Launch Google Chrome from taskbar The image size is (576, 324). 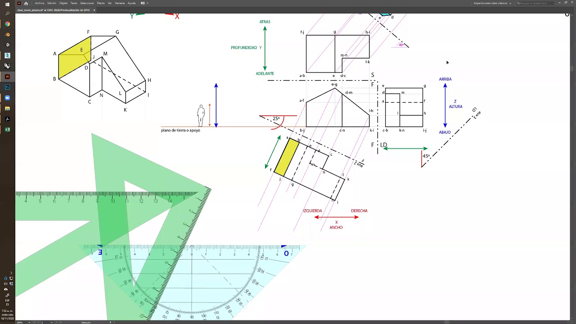7,24
